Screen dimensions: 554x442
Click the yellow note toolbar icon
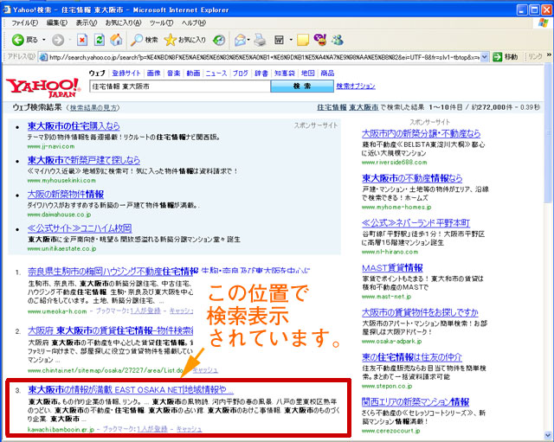pyautogui.click(x=303, y=40)
